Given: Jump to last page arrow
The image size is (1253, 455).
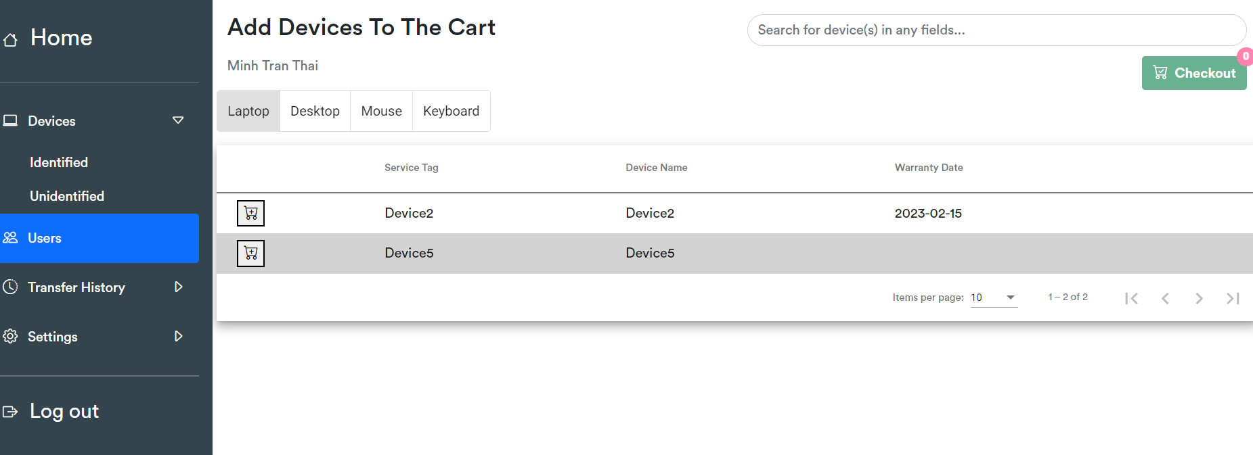Looking at the screenshot, I should [1233, 298].
